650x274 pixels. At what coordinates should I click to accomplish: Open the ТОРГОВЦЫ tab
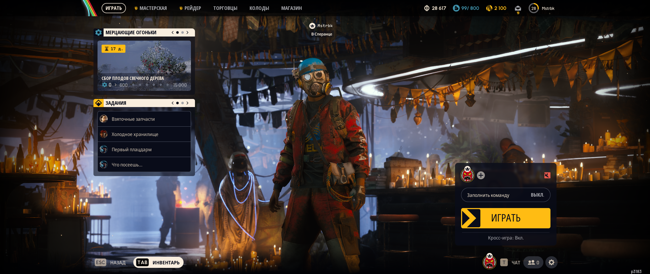click(x=225, y=8)
